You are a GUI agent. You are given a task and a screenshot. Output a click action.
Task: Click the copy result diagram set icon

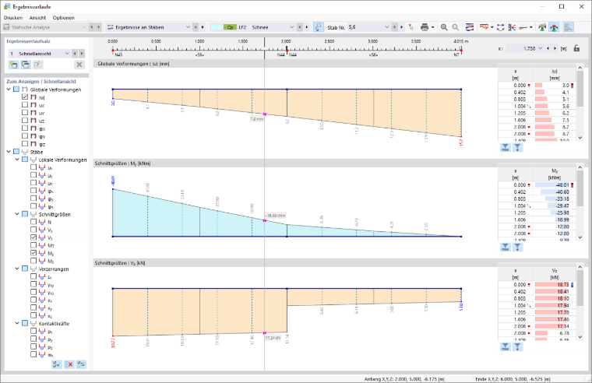point(26,65)
